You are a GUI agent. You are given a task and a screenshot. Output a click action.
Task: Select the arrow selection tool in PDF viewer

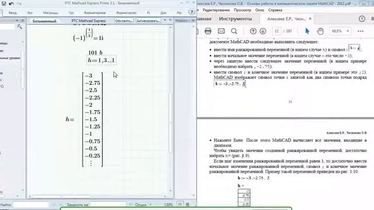307,31
